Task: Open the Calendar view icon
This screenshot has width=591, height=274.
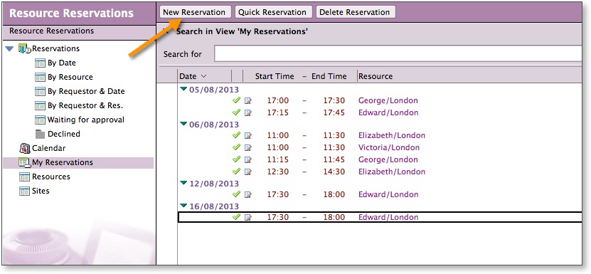Action: [x=24, y=148]
